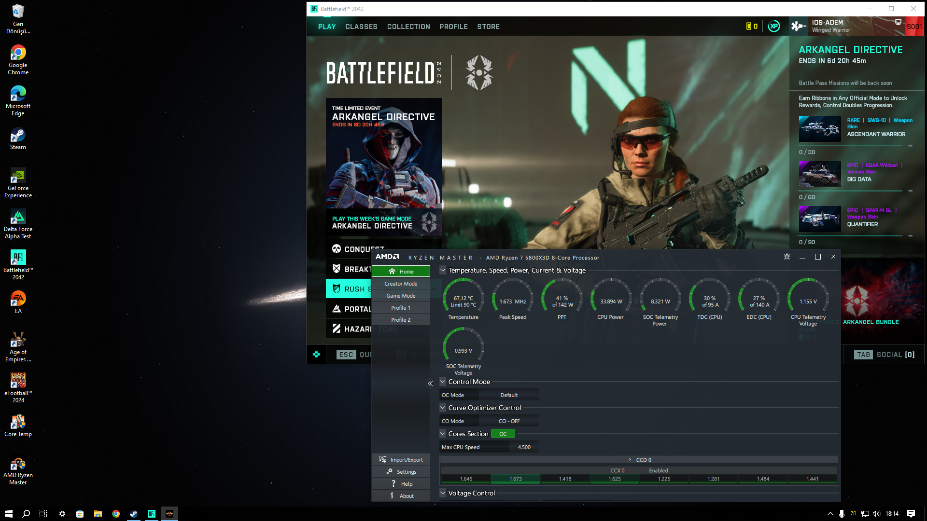Image resolution: width=927 pixels, height=521 pixels.
Task: Open Ryzen Master Settings
Action: (x=401, y=472)
